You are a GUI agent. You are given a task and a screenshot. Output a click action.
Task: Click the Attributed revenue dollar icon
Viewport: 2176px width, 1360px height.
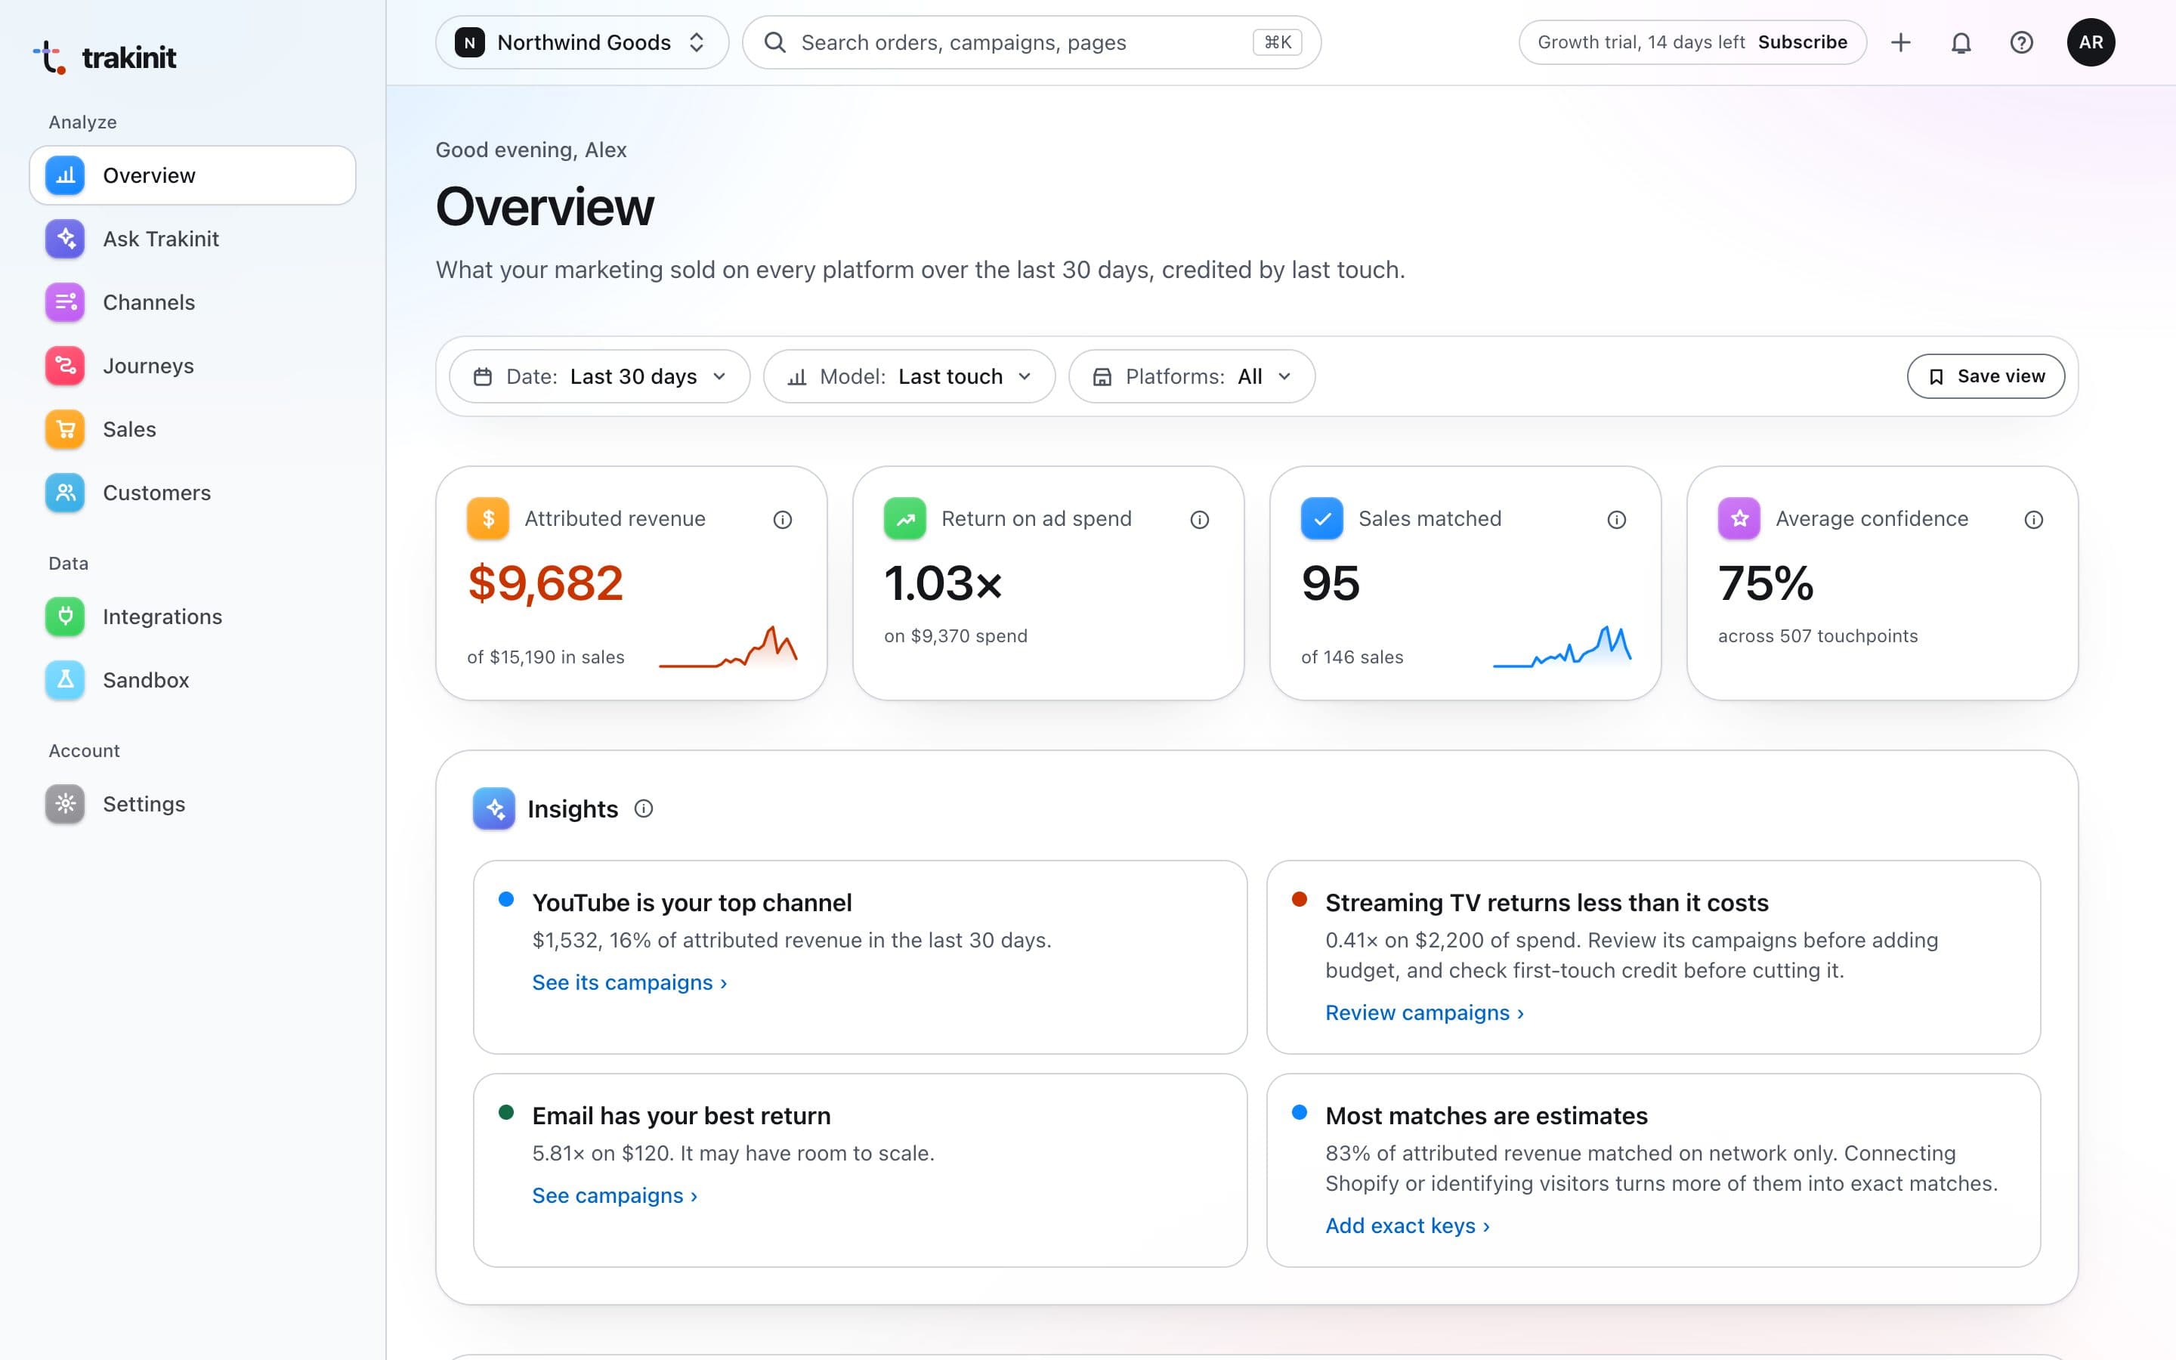[488, 519]
